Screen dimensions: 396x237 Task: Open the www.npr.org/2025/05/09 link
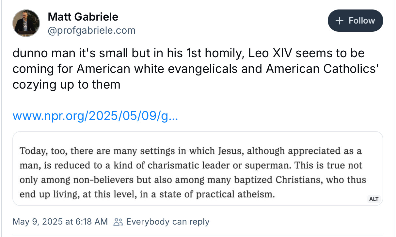[x=95, y=115]
